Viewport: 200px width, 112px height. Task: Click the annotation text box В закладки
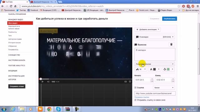155,54
